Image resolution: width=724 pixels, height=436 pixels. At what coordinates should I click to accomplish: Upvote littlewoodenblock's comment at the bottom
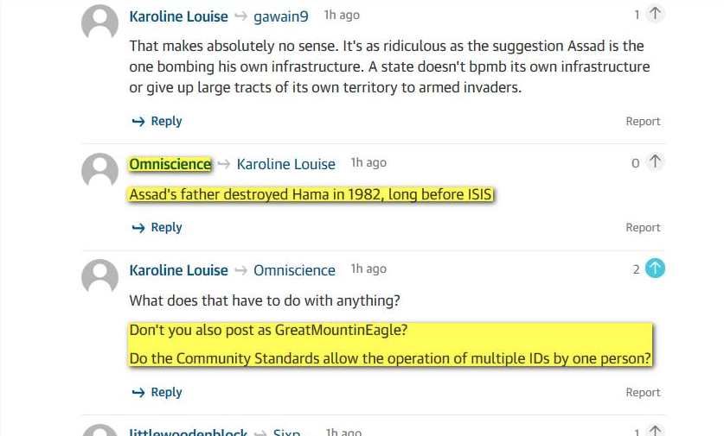655,431
